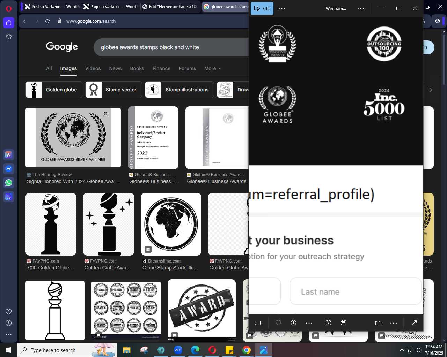
Task: Open more options next to heart and info icons
Action: pyautogui.click(x=309, y=323)
